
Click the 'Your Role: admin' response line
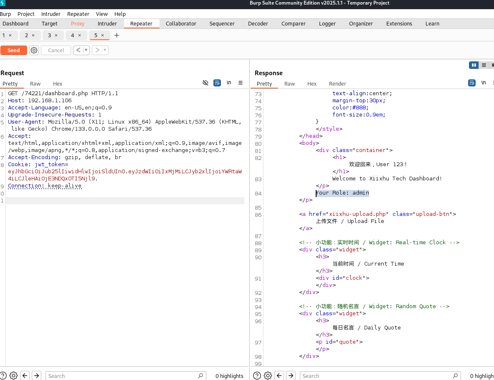click(x=342, y=193)
